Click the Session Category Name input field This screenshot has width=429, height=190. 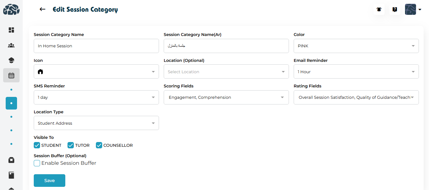coord(96,46)
